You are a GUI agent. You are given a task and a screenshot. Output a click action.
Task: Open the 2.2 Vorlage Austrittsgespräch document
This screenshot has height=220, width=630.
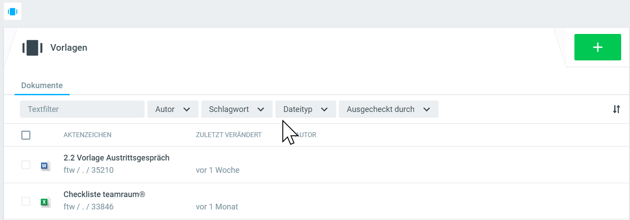[x=116, y=158]
